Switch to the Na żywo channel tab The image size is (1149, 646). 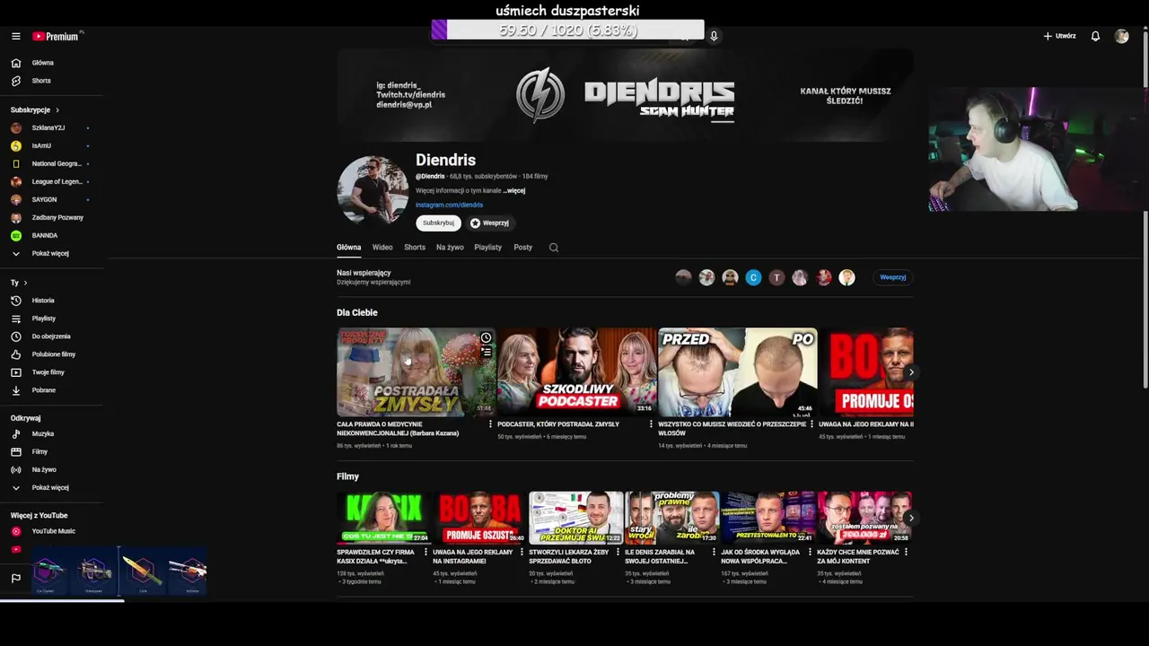coord(450,248)
